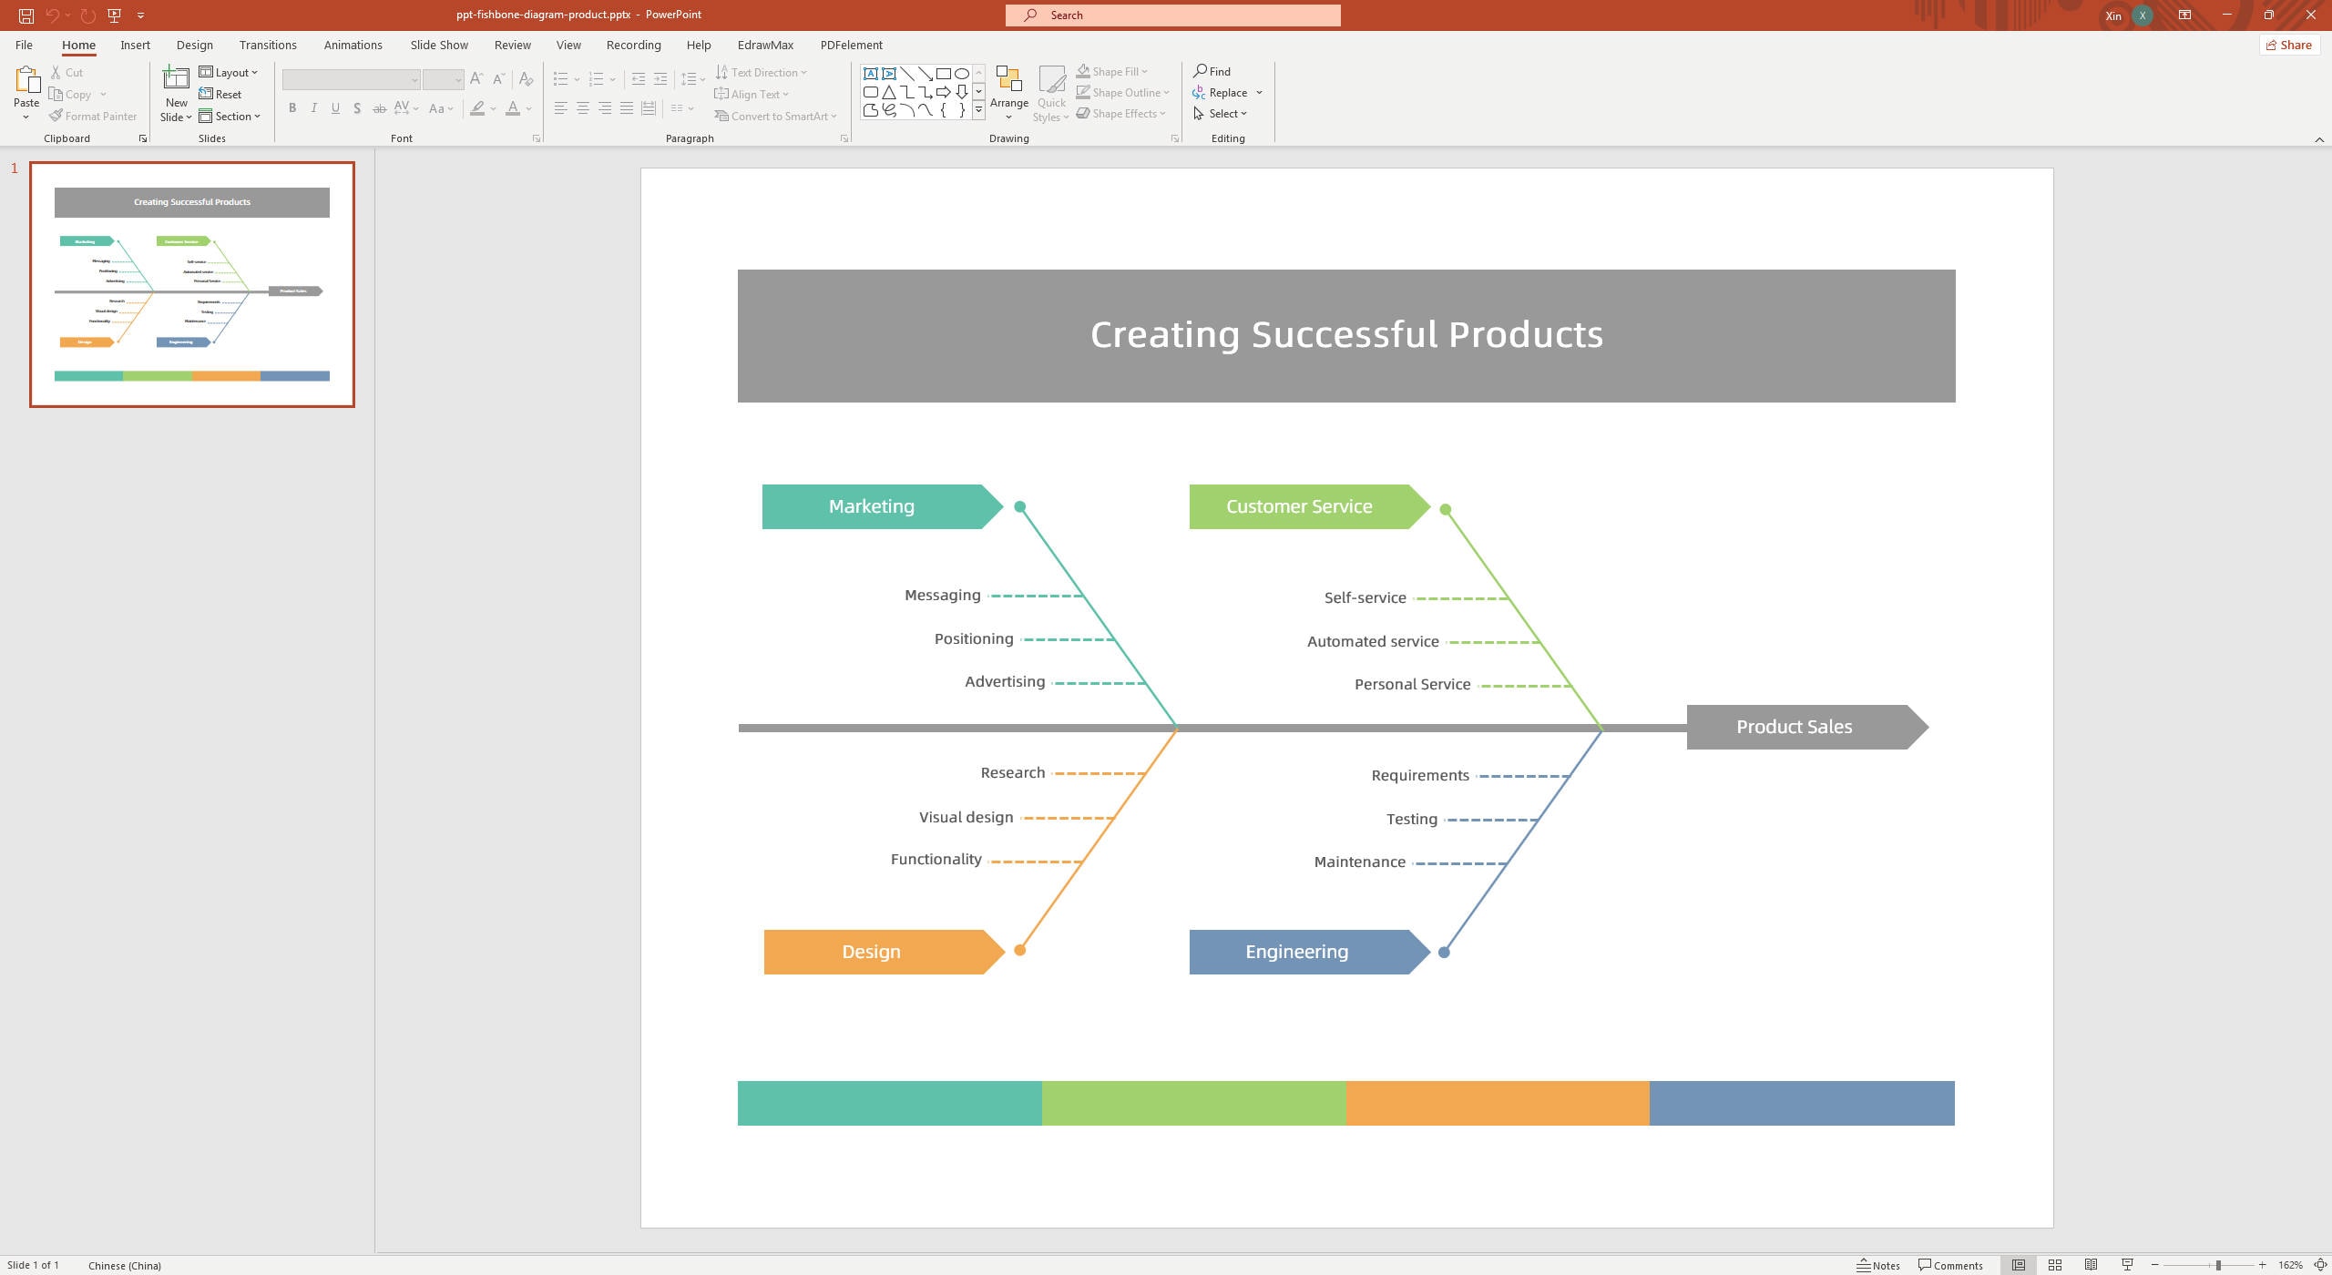Select the Text Box shape in gallery

click(x=871, y=72)
